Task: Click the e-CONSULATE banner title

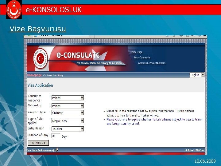Action: tap(78, 55)
